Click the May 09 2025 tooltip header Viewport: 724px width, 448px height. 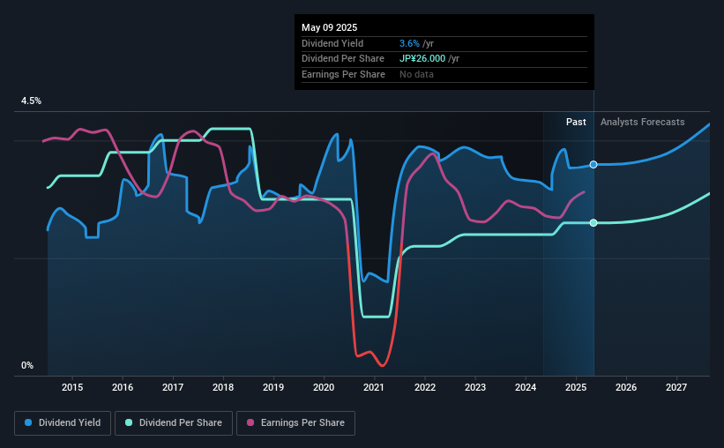tap(330, 27)
